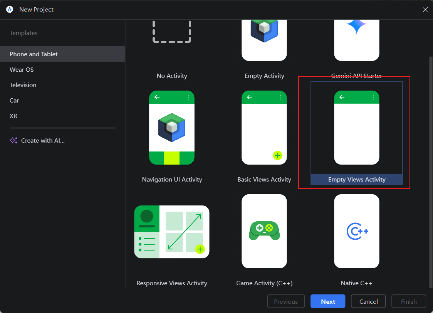Screen dimensions: 433x313
Task: Pick the Responsive Views Activity template icon
Action: [x=172, y=232]
